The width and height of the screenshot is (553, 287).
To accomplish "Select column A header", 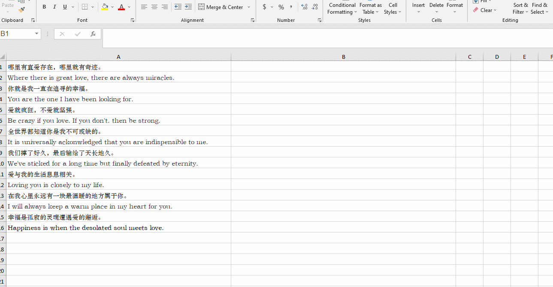I will [118, 57].
